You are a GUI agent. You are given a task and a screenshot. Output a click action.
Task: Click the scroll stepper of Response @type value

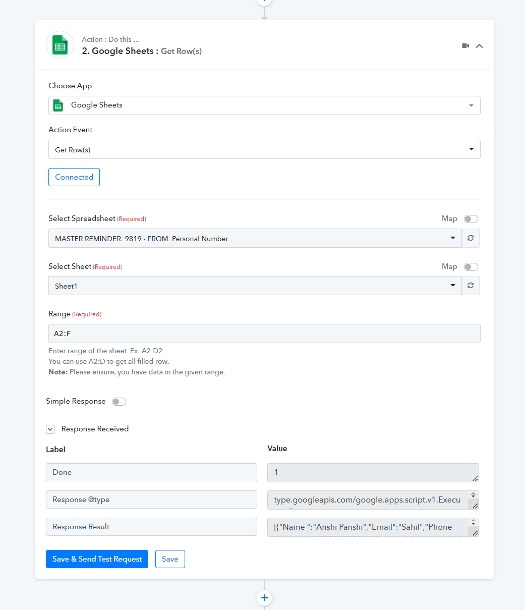473,495
